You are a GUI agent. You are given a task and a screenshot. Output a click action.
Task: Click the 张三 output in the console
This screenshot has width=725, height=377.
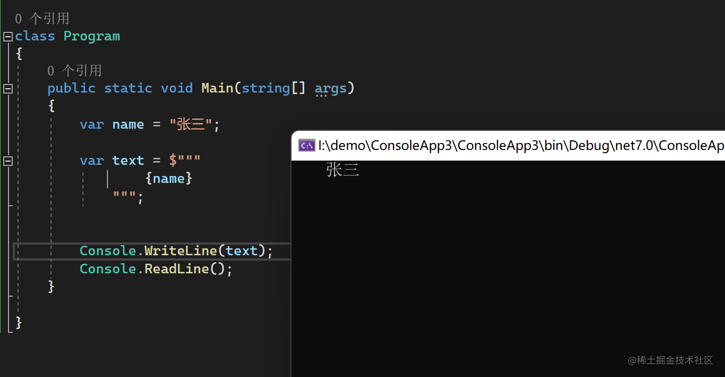coord(343,170)
